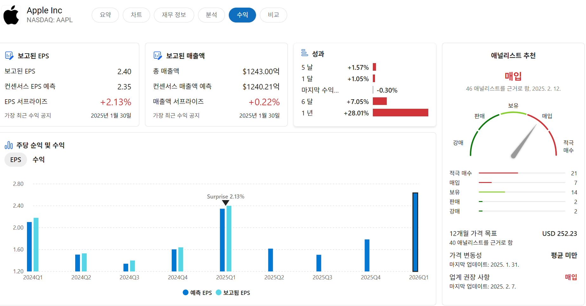Click the Apple Inc company name
The width and height of the screenshot is (586, 306).
[x=44, y=10]
